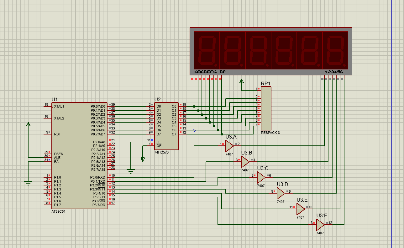Click pin number 31 beside EA
Image resolution: width=404 pixels, height=248 pixels.
(46, 160)
